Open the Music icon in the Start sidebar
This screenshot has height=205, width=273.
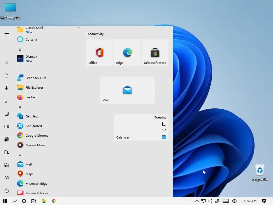click(7, 101)
